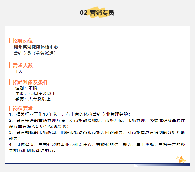Click the value "1人"
This screenshot has width=195, height=172.
pyautogui.click(x=19, y=72)
